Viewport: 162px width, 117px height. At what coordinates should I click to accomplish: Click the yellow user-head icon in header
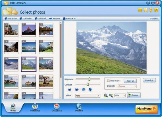pyautogui.click(x=151, y=10)
